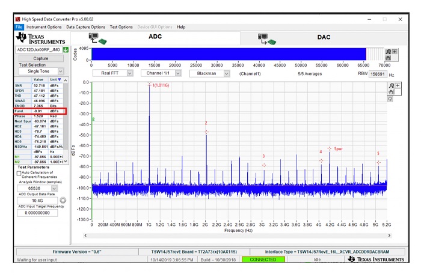
Task: Click the M2 marker row label
Action: [x=17, y=162]
